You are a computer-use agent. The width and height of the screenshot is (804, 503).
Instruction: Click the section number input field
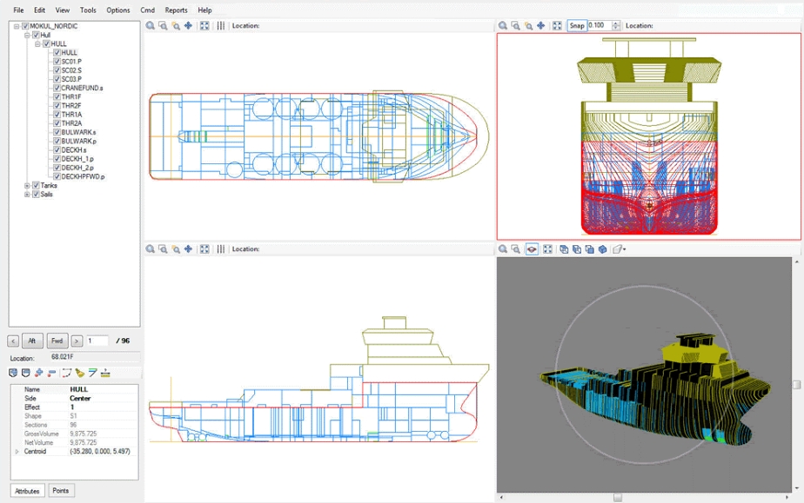pos(97,341)
